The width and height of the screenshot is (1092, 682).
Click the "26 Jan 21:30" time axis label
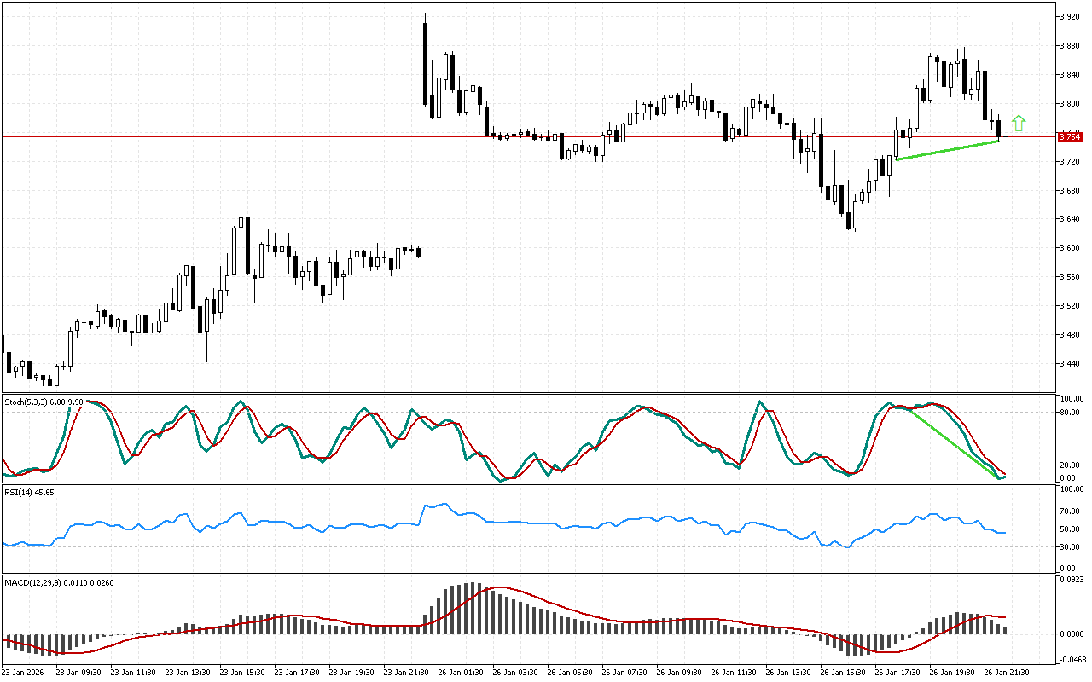(x=1007, y=672)
